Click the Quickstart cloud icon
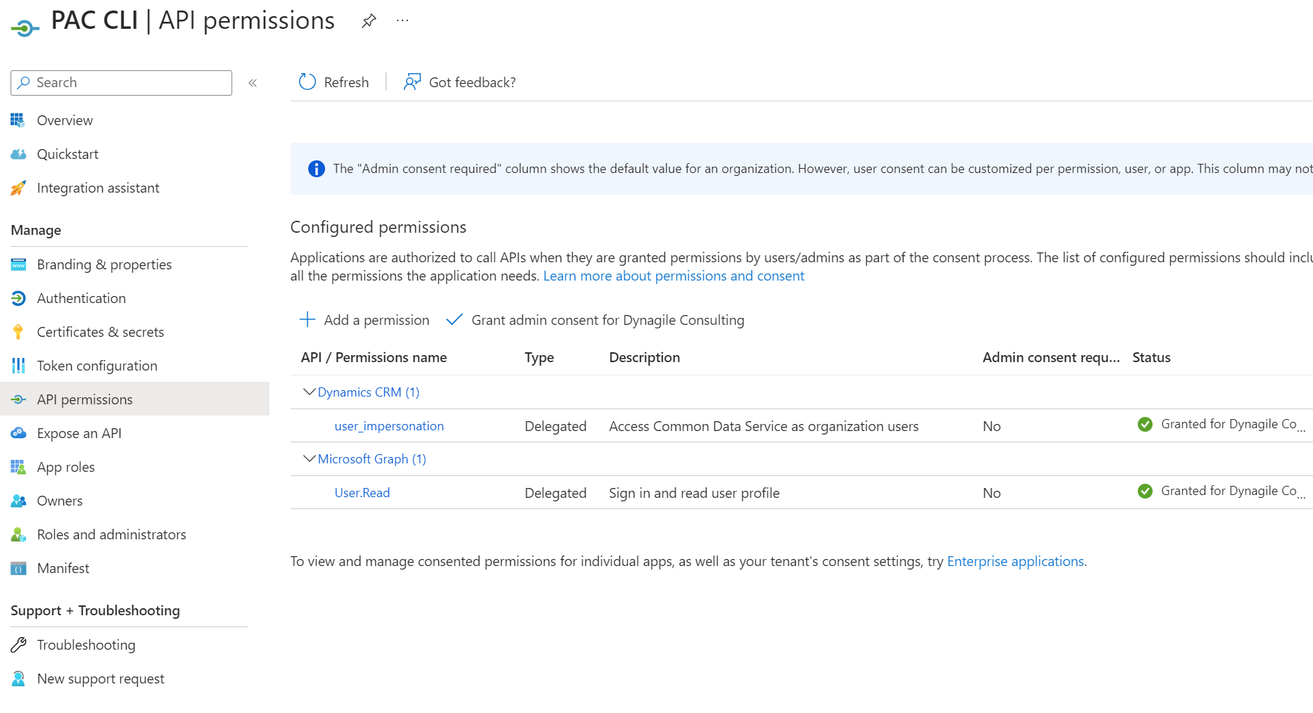1313x713 pixels. 18,154
